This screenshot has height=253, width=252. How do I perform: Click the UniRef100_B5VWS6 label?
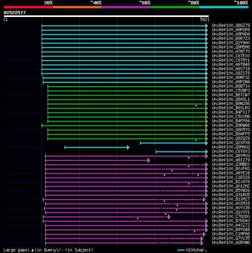pyautogui.click(x=231, y=190)
